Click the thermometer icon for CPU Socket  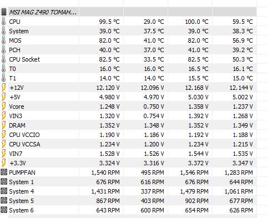point(3,59)
